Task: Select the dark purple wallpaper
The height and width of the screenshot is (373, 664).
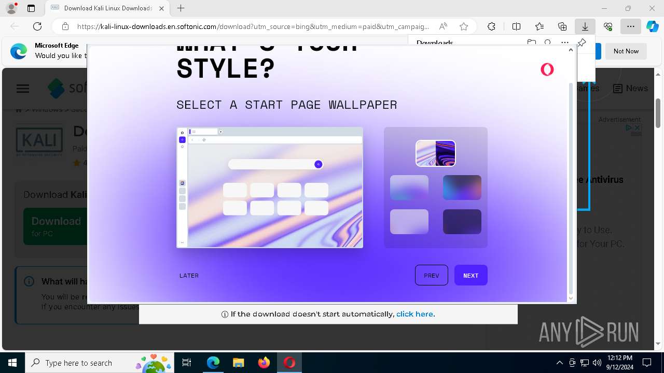Action: (x=462, y=222)
